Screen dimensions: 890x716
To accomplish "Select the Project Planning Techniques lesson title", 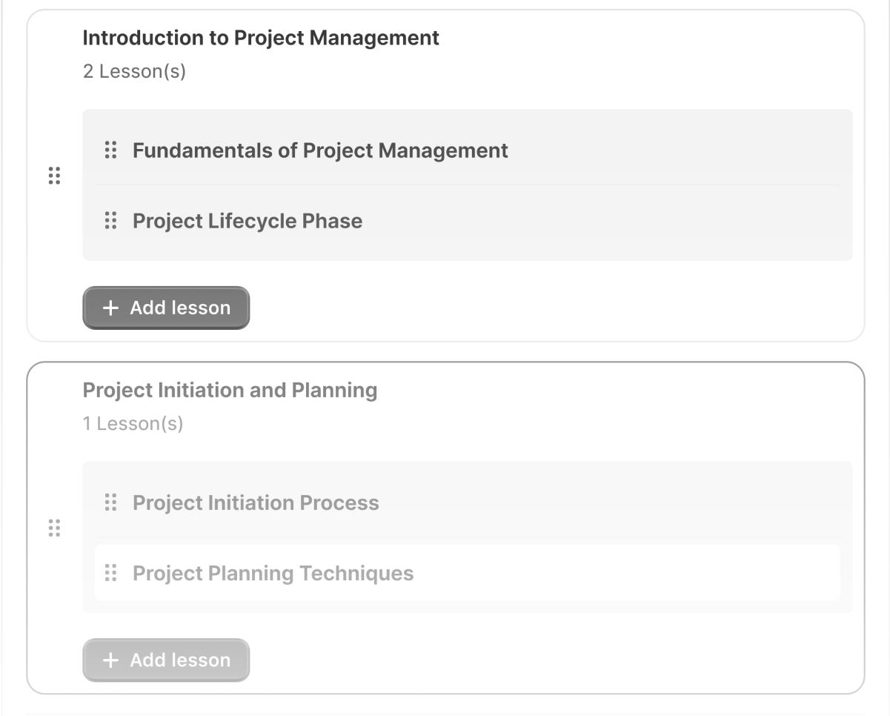I will click(x=273, y=573).
